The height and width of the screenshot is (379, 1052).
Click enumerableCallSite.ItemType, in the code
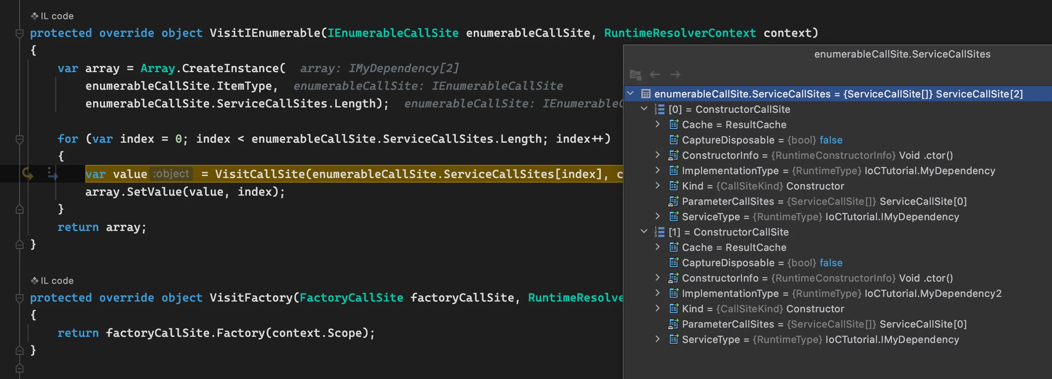pos(182,86)
